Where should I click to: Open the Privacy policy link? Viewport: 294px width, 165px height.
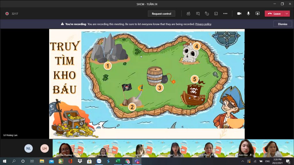pyautogui.click(x=203, y=24)
